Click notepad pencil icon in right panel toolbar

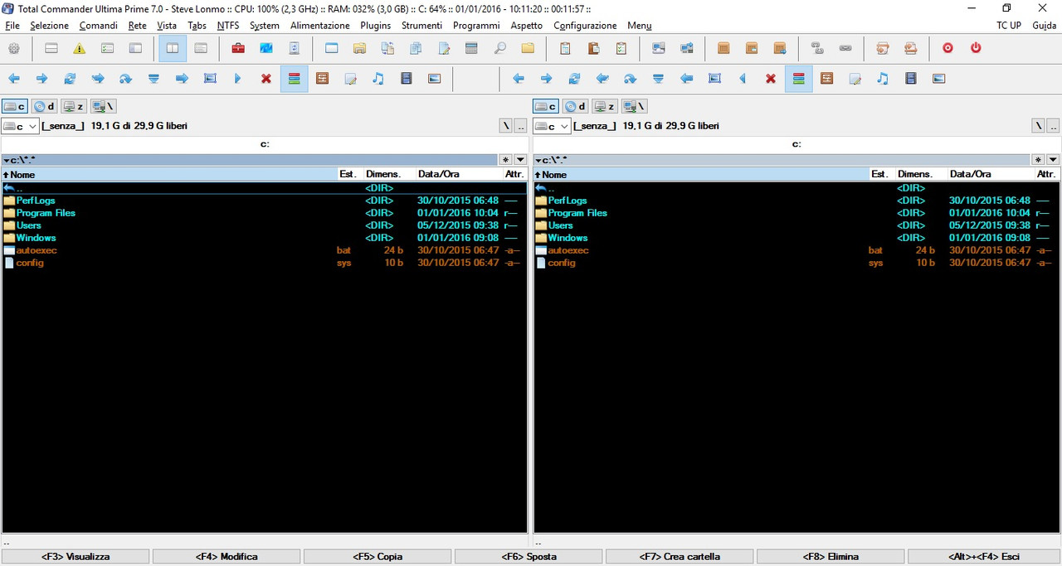pyautogui.click(x=855, y=79)
